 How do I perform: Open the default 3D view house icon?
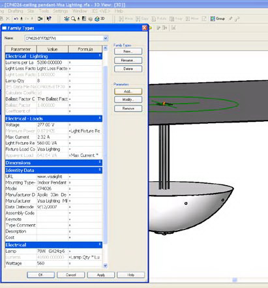pos(97,19)
